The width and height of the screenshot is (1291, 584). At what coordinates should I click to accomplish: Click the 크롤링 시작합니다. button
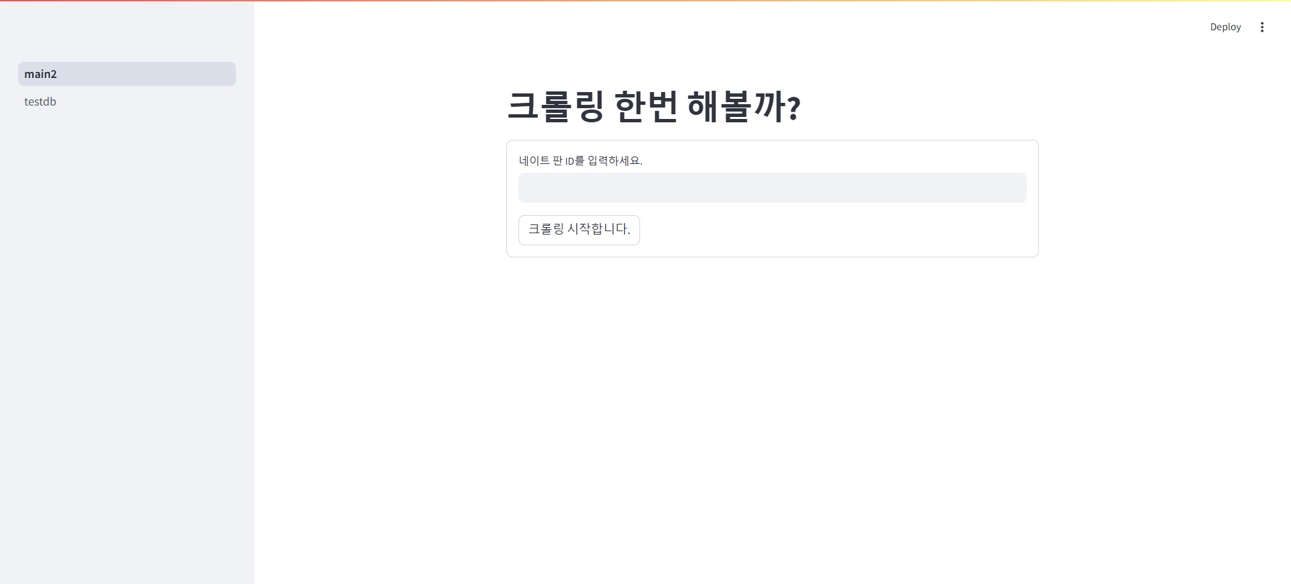(579, 230)
